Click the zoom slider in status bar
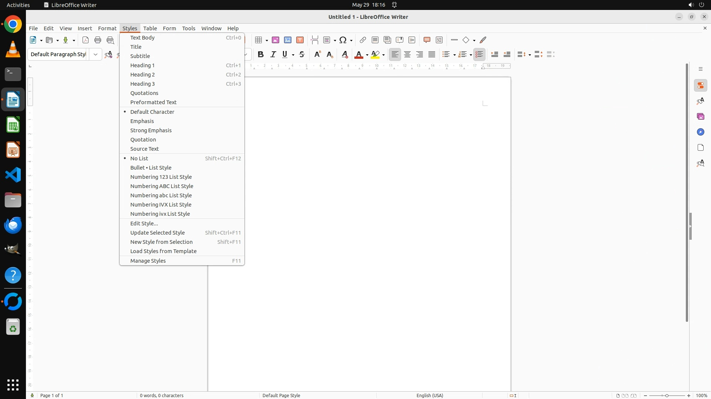The width and height of the screenshot is (711, 399). 667,395
